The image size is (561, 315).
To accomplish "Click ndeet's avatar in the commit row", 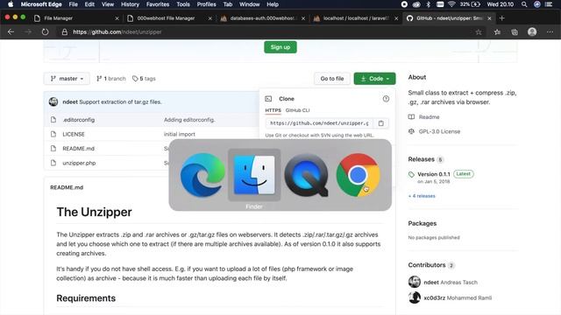I will click(53, 101).
